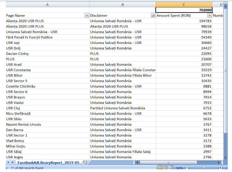The height and width of the screenshot is (172, 232).
Task: Select the 'USR Constanța' cell
Action: 48,70
